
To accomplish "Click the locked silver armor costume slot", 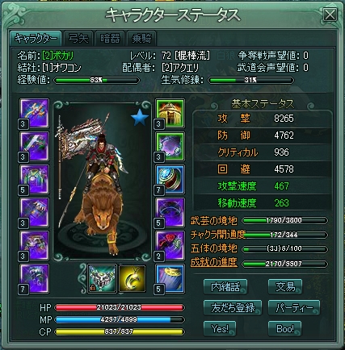I will click(102, 278).
